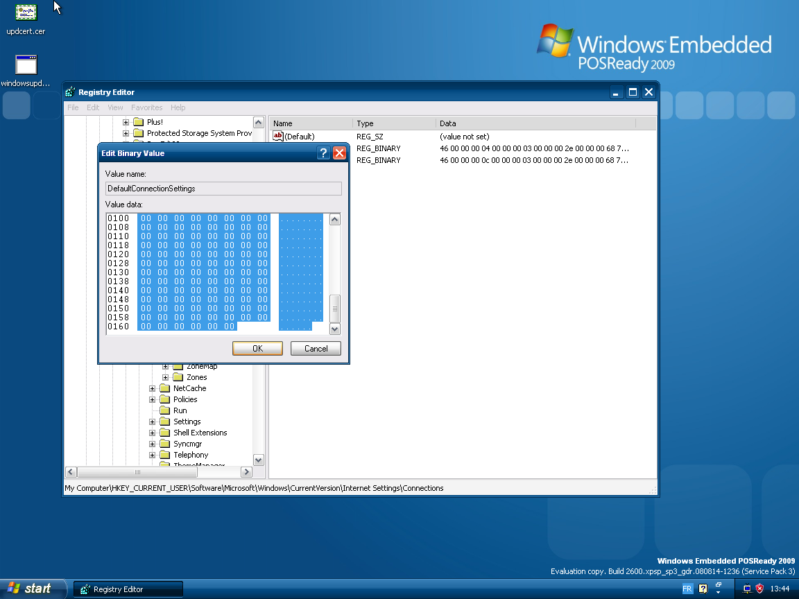
Task: Click the help question mark in Edit Binary Value
Action: [x=323, y=153]
